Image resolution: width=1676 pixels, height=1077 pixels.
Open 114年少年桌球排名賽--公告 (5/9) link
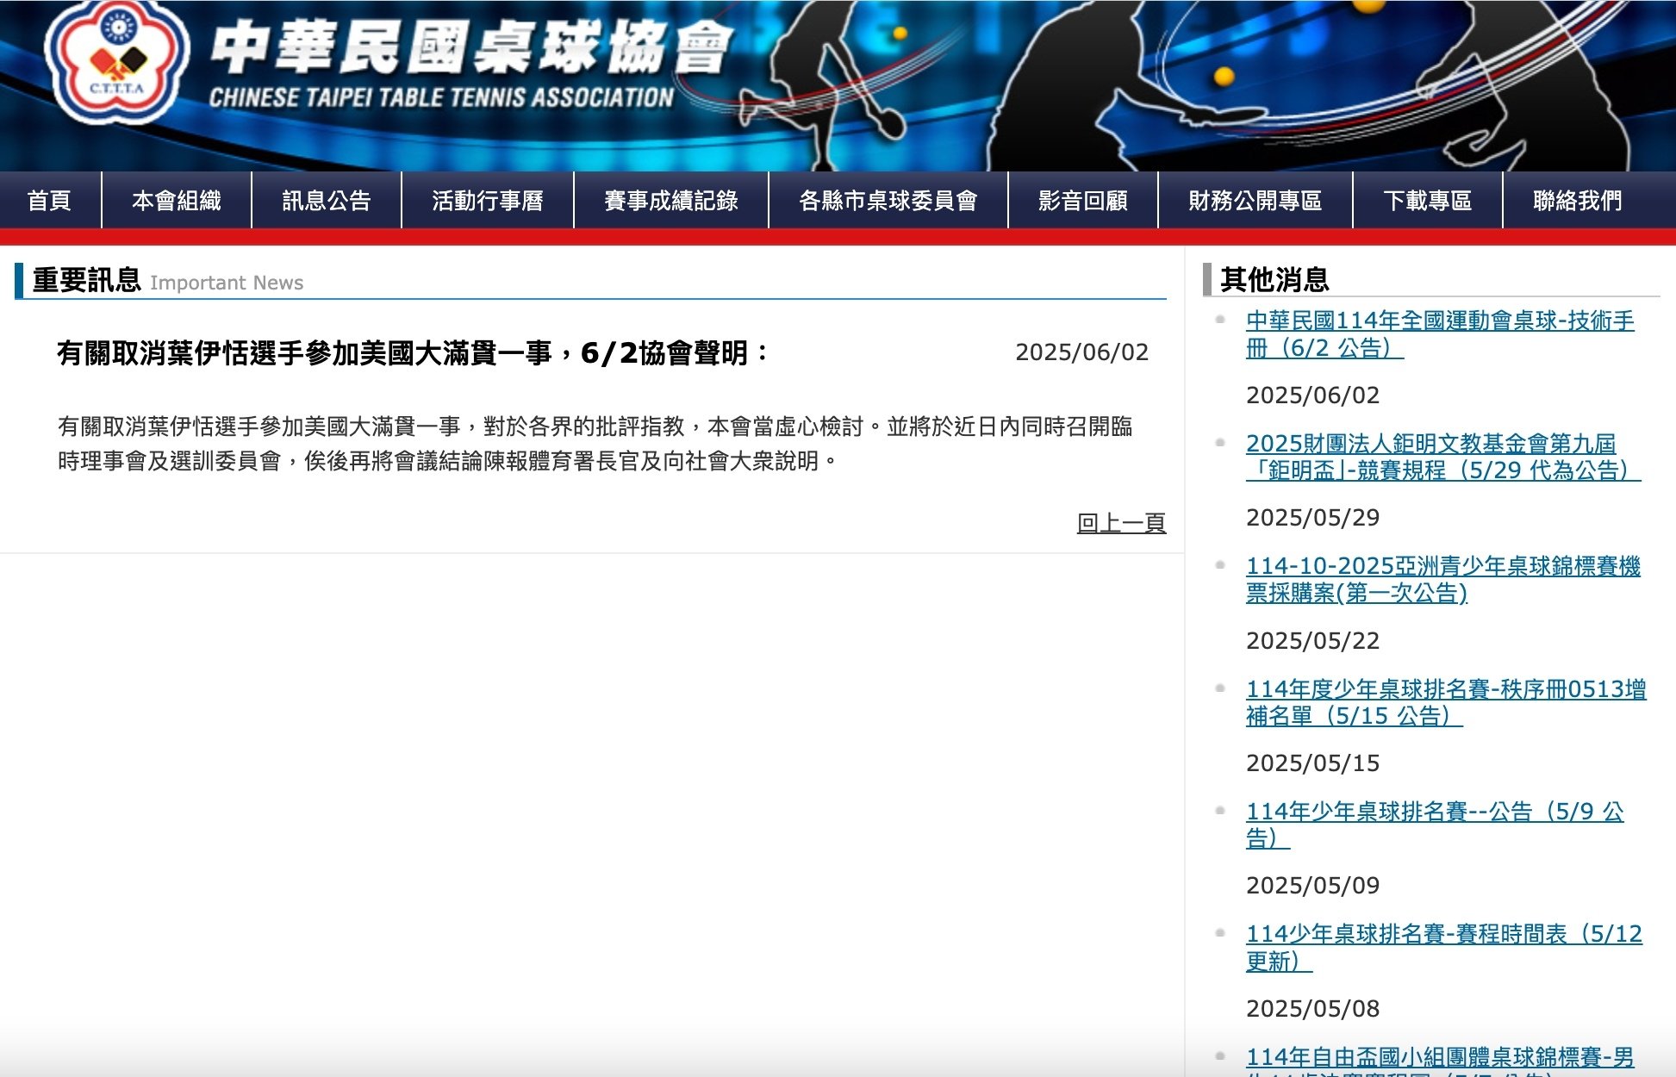coord(1435,825)
